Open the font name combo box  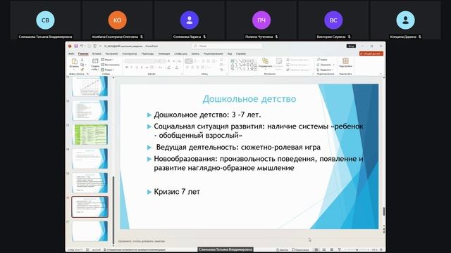coord(141,61)
